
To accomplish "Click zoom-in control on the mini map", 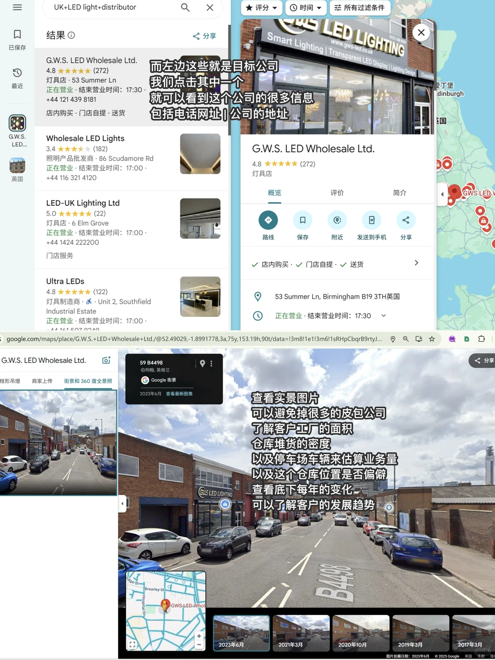I will click(x=199, y=636).
